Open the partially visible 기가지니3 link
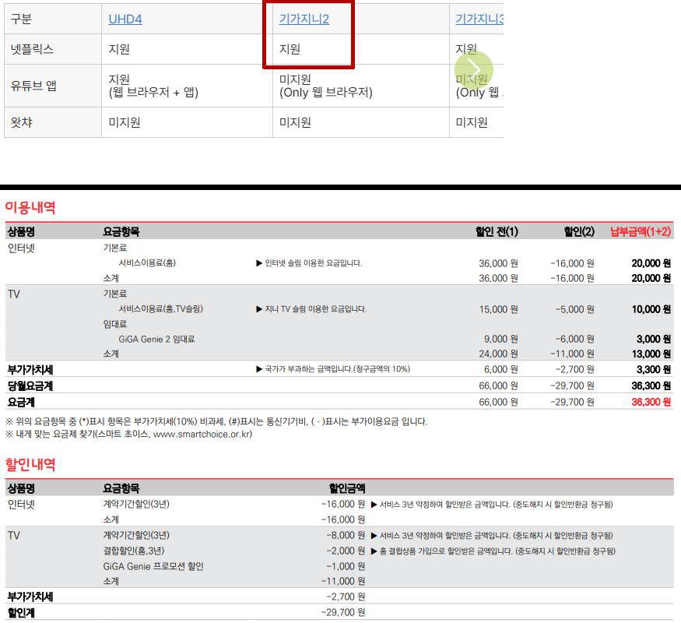This screenshot has width=681, height=623. (479, 19)
